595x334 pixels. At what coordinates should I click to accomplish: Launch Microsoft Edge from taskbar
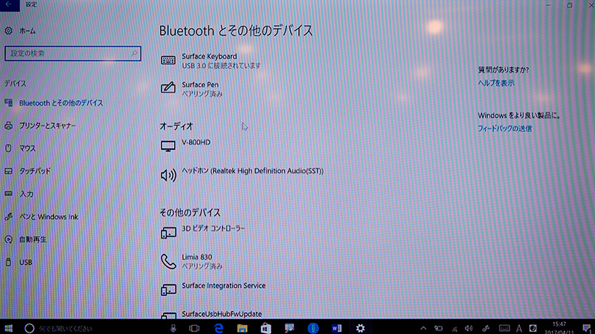[218, 328]
